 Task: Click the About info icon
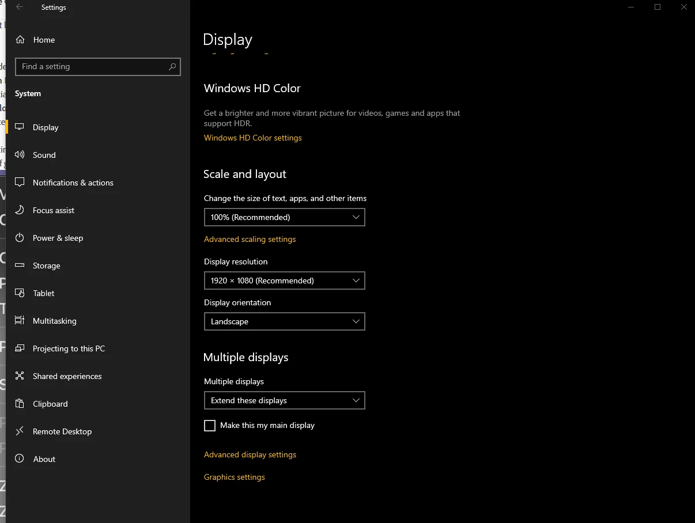coord(20,459)
